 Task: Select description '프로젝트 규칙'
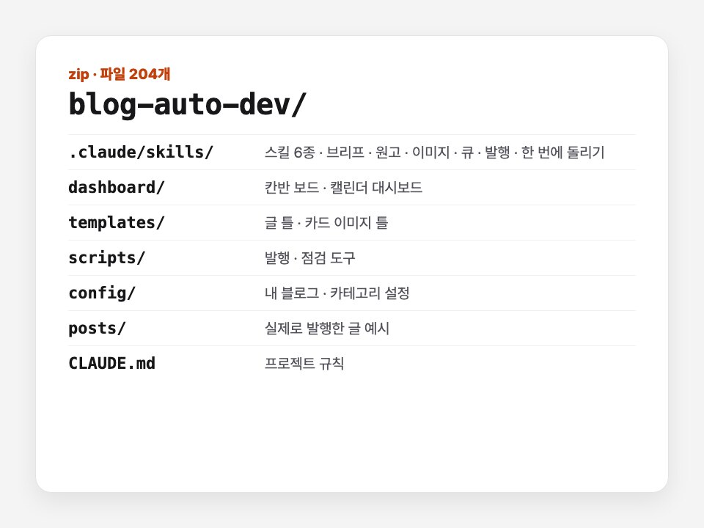pos(304,363)
